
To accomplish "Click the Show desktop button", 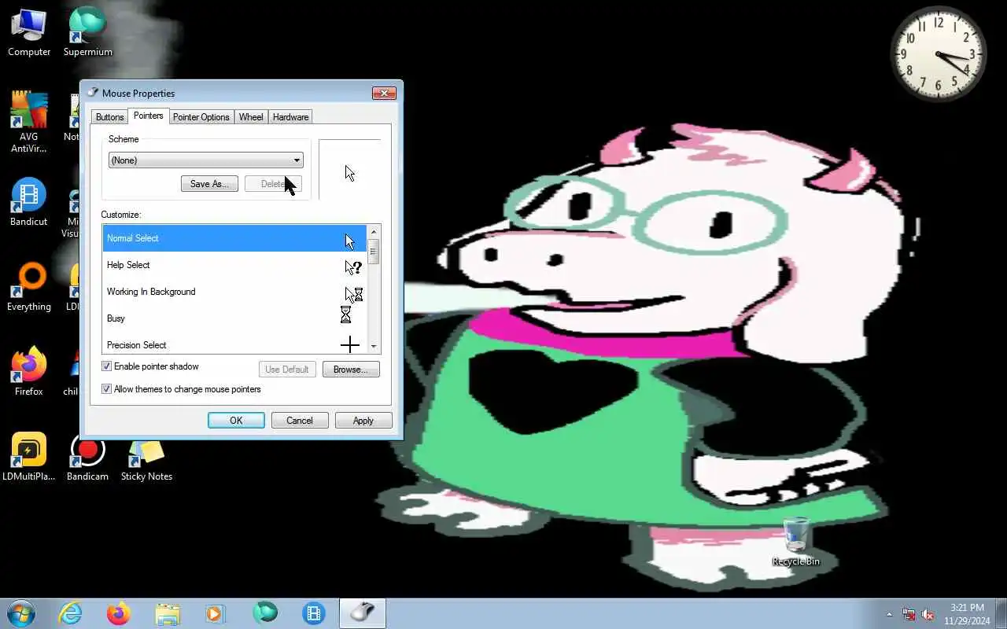I will (1001, 613).
